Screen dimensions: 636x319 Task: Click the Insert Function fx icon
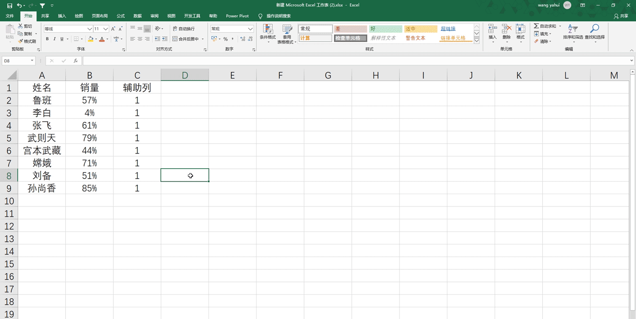click(76, 61)
